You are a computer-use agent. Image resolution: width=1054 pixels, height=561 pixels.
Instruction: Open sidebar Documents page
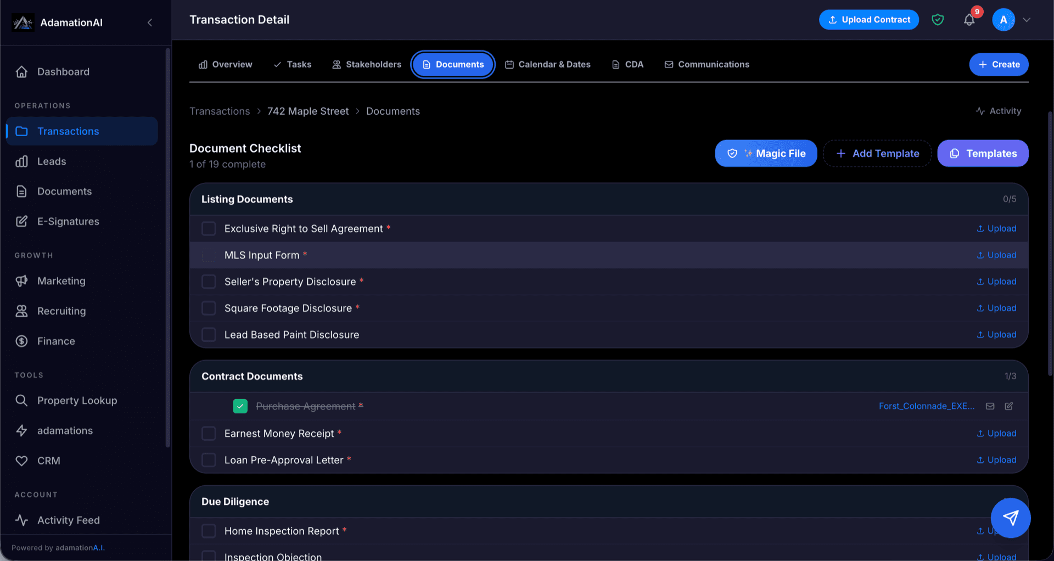tap(82, 191)
